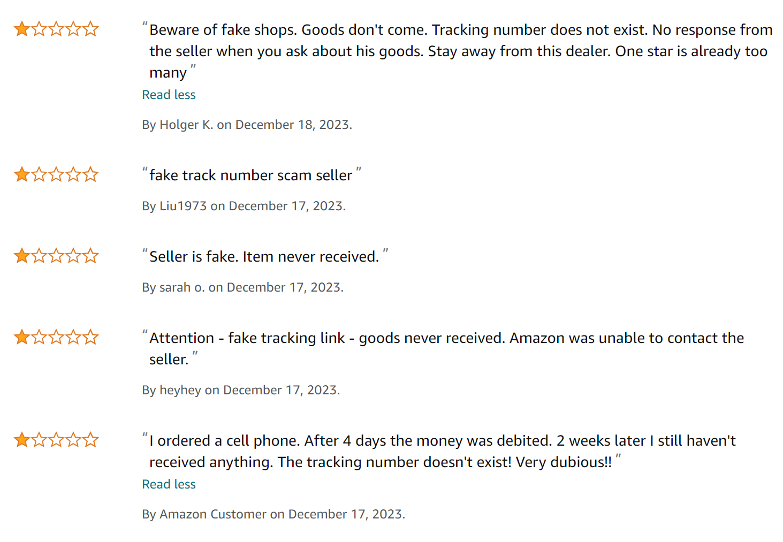This screenshot has height=542, width=783.
Task: Click the filled orange star on Holger K.'s review
Action: pos(22,29)
